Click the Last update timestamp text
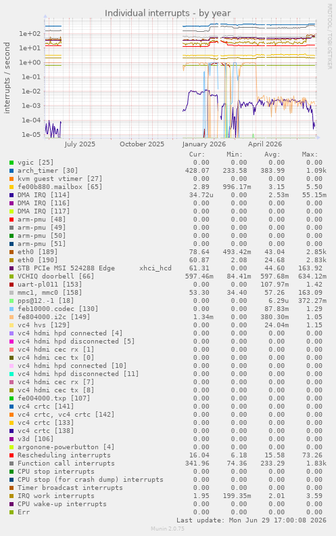Viewport: 336px width, 536px height. (x=251, y=520)
